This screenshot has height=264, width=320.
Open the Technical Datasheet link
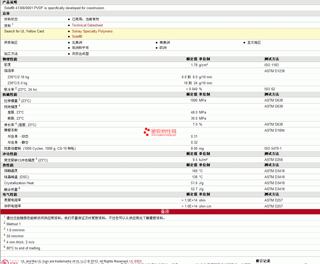coord(87,25)
